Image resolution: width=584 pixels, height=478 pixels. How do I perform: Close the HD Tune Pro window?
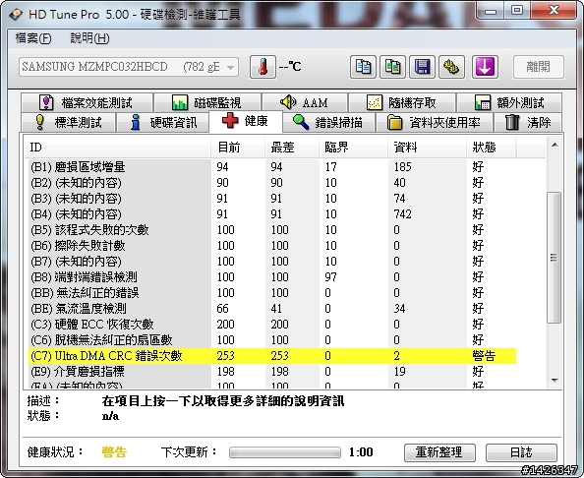tap(554, 11)
